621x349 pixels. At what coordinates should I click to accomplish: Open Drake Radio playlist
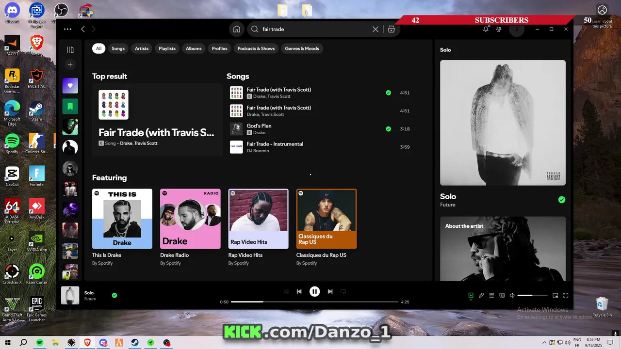tap(190, 228)
